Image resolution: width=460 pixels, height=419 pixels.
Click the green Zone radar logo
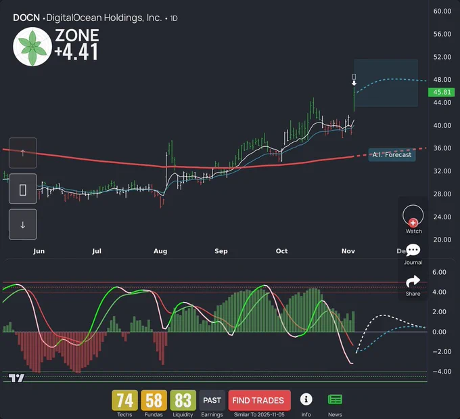pos(32,47)
